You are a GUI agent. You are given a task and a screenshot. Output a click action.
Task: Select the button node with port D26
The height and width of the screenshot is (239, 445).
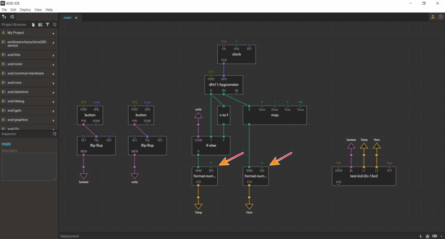click(x=141, y=115)
